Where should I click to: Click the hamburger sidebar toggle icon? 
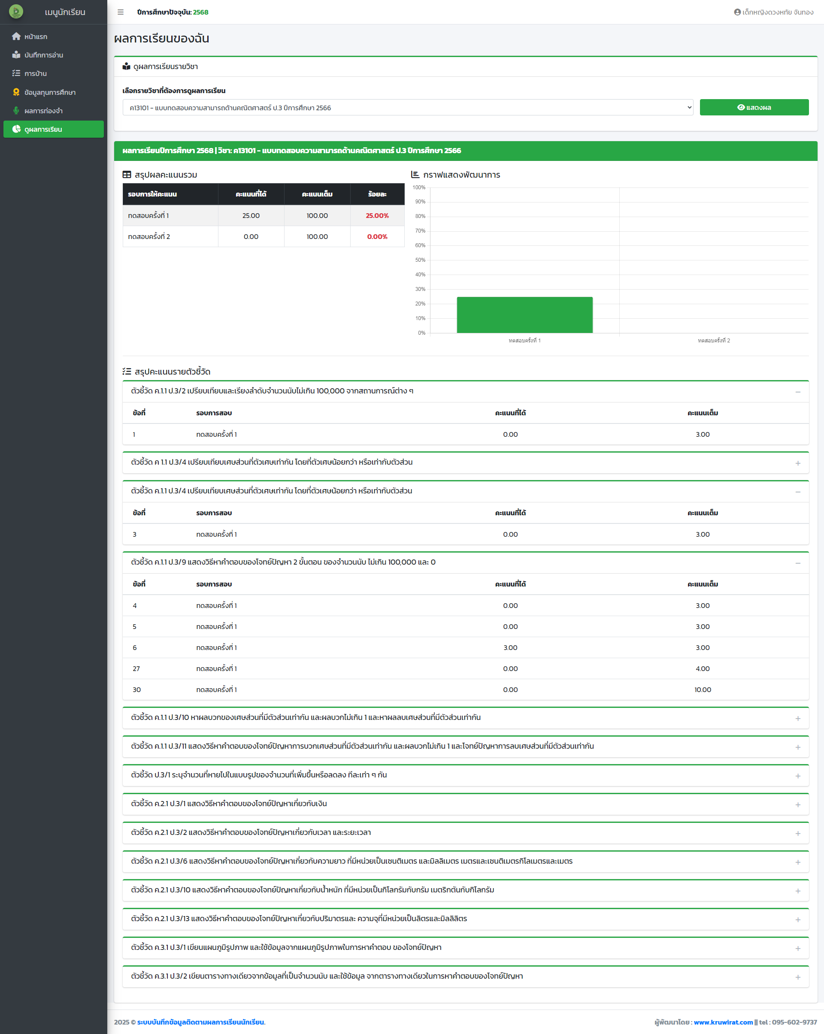tap(121, 12)
